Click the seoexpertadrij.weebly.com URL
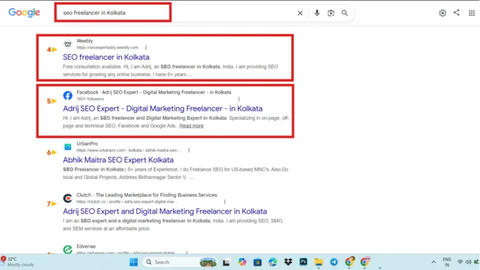Screen dimensions: 480x270 pyautogui.click(x=107, y=47)
